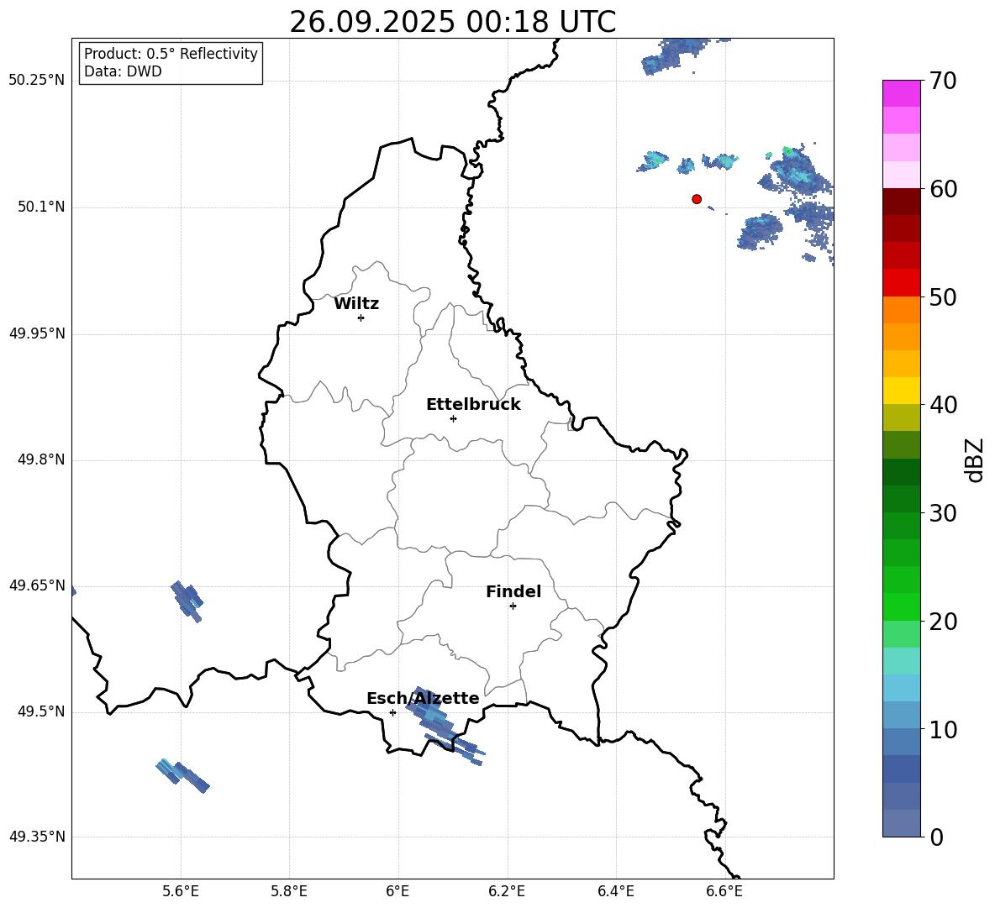Image resolution: width=995 pixels, height=908 pixels.
Task: Click the colorbar tick label 0
Action: click(936, 837)
